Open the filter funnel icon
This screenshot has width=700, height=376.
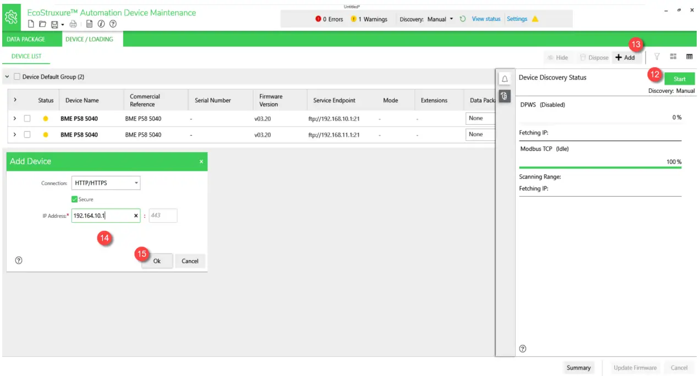[657, 57]
